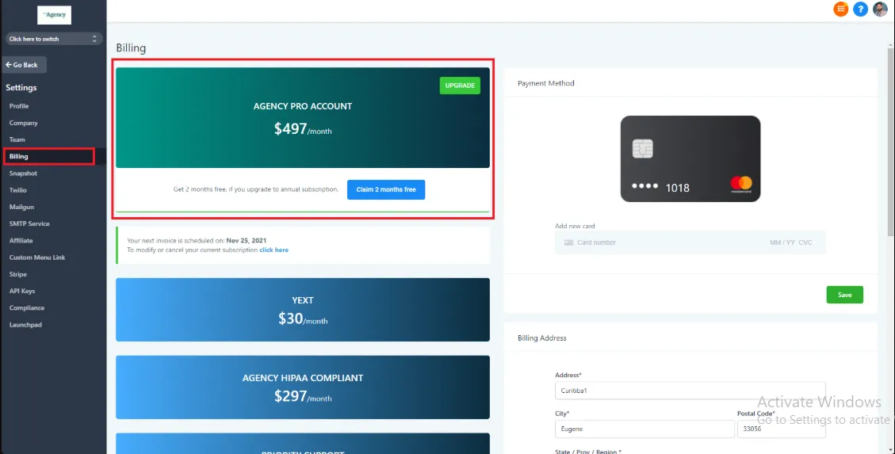Open Profile settings
Image resolution: width=895 pixels, height=454 pixels.
point(19,106)
